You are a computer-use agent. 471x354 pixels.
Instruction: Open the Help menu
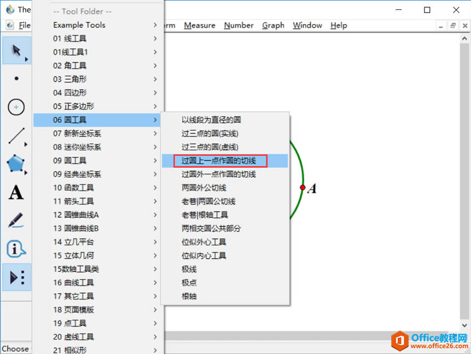point(339,25)
